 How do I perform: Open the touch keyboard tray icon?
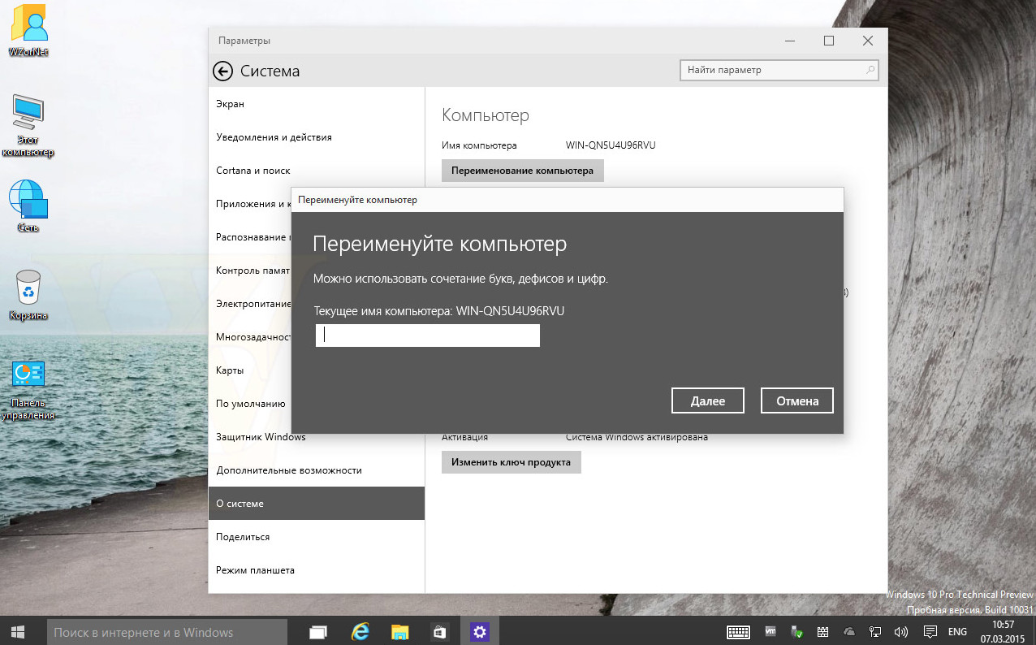pyautogui.click(x=738, y=632)
